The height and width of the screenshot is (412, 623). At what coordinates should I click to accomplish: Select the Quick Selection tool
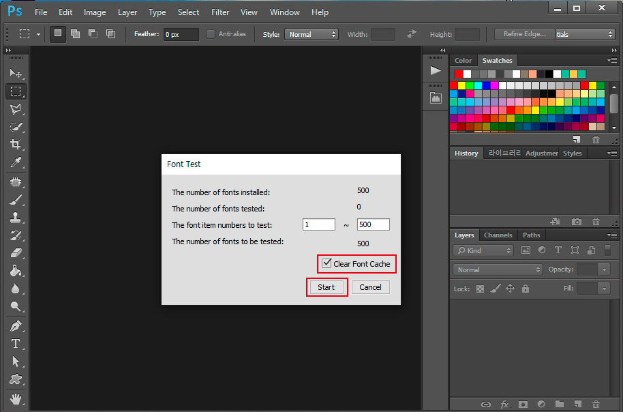click(16, 127)
